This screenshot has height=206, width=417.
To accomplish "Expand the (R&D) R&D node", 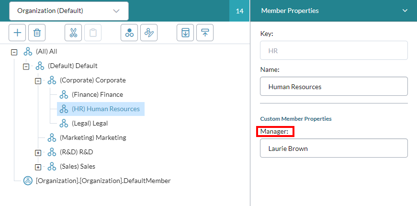I will tap(38, 153).
